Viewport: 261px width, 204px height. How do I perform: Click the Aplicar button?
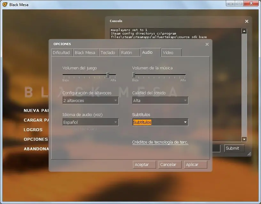pos(195,165)
